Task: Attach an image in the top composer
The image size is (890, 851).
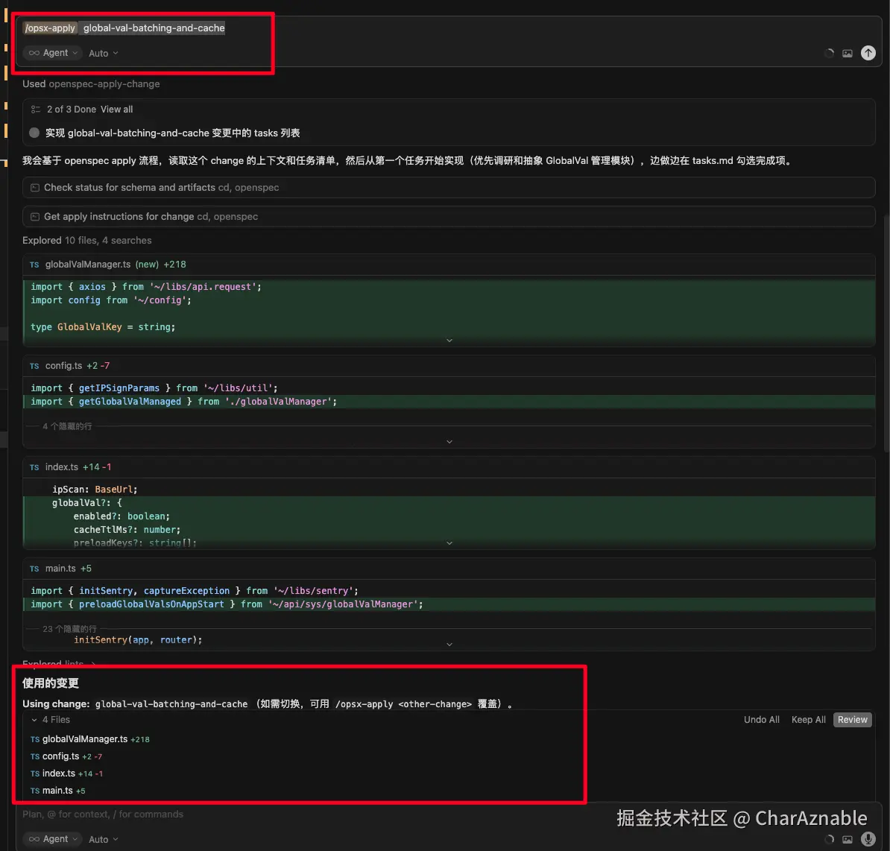Action: tap(848, 53)
